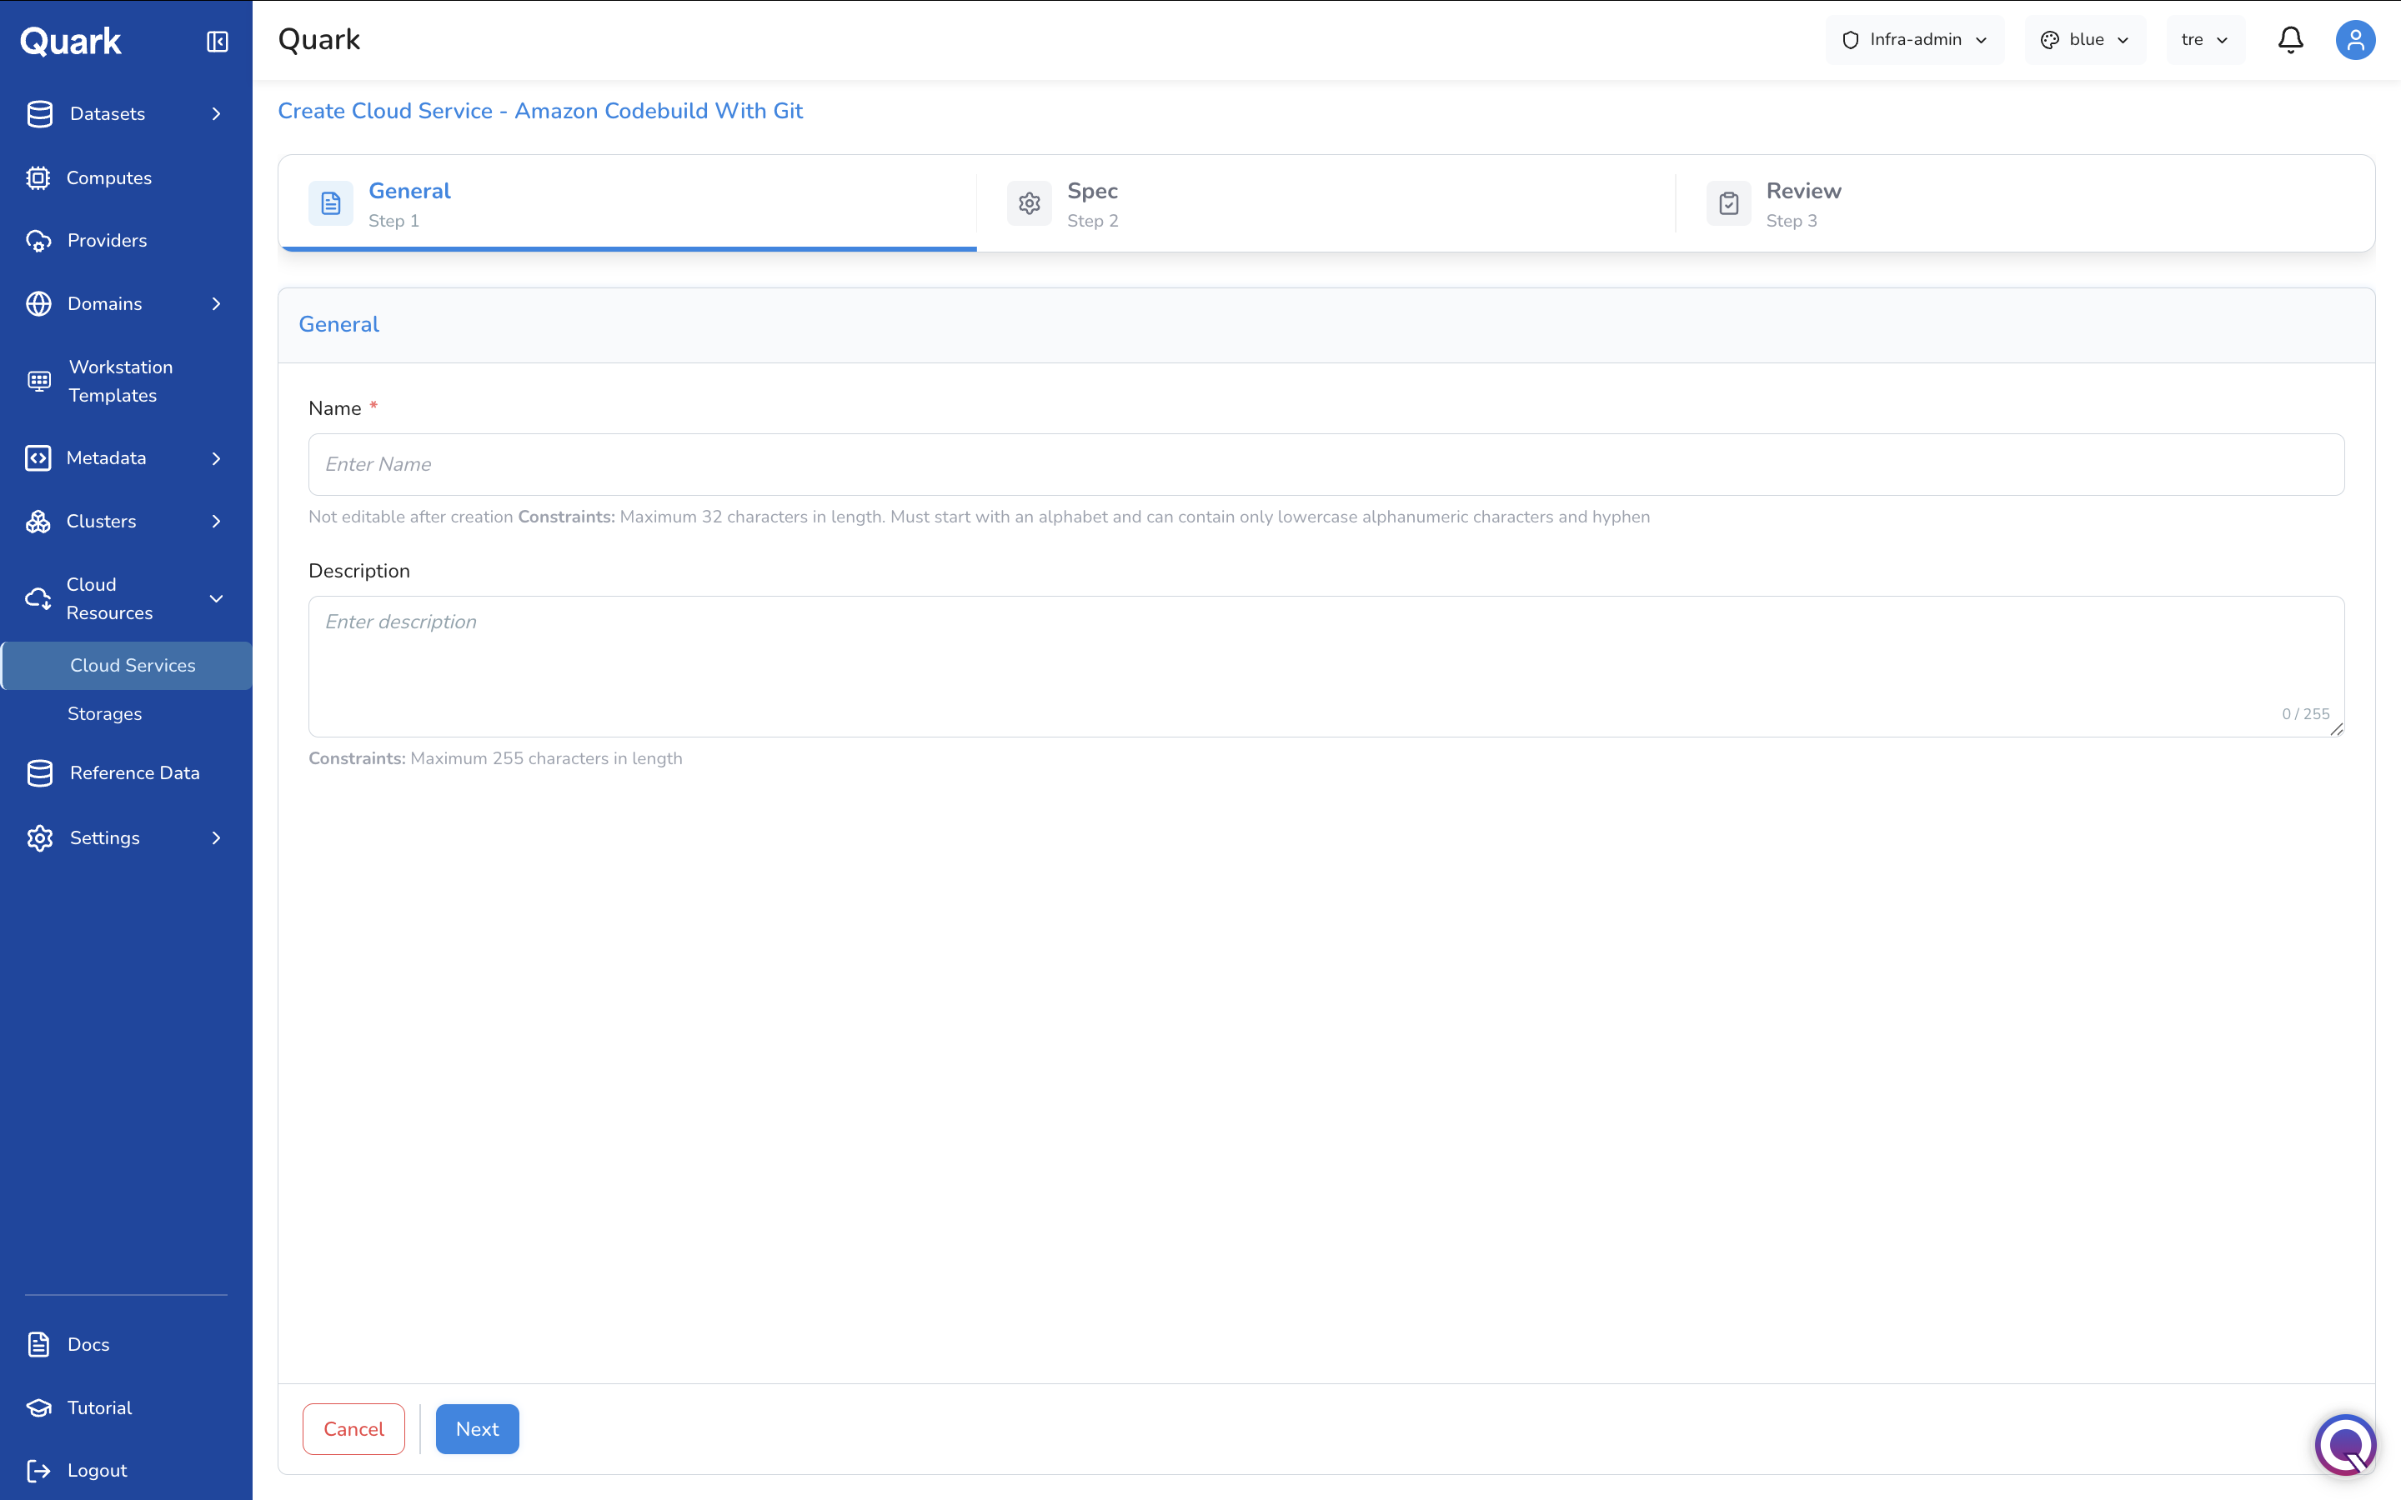Click the Create Cloud Service page title
Screen dimensions: 2401x1500
coord(539,111)
